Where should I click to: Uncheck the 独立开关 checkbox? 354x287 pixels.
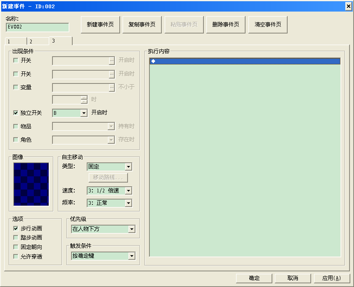click(16, 113)
